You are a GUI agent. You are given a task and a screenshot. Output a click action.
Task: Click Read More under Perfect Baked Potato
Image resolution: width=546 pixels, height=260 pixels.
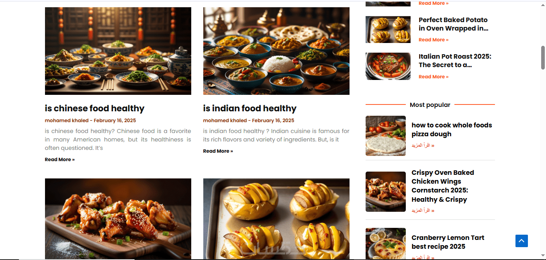434,40
